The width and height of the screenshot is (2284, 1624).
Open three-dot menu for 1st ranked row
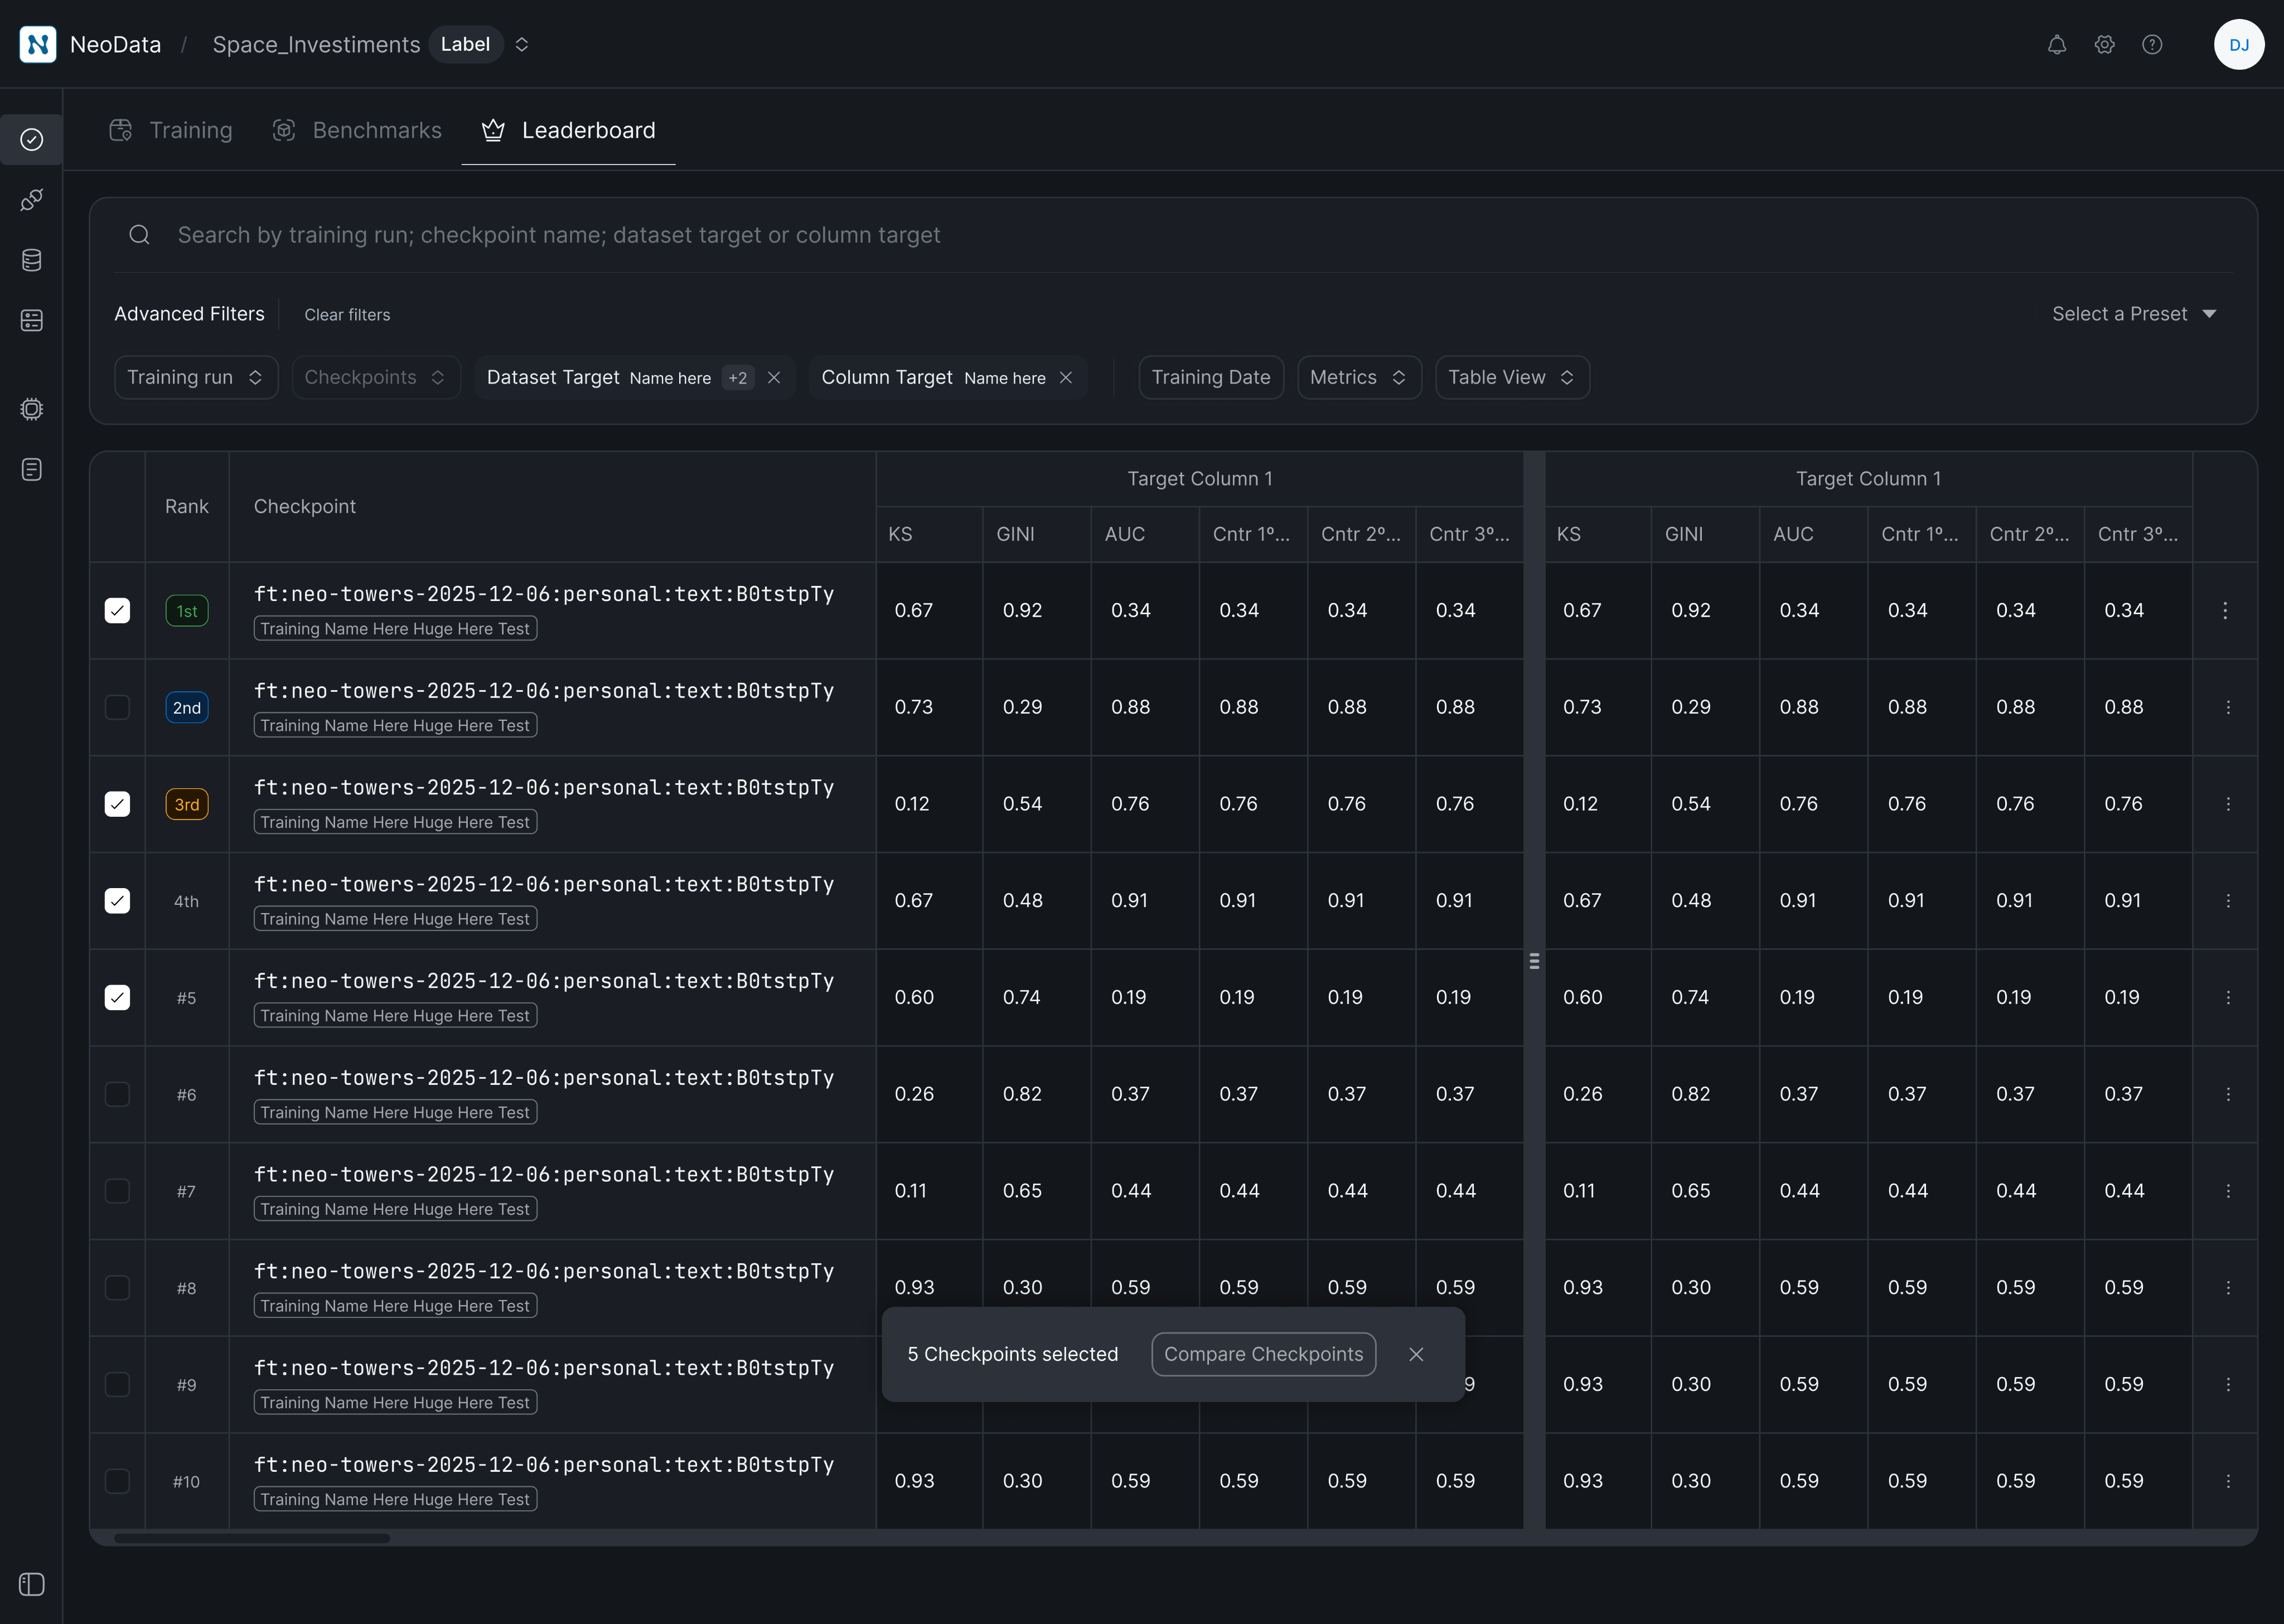tap(2225, 611)
